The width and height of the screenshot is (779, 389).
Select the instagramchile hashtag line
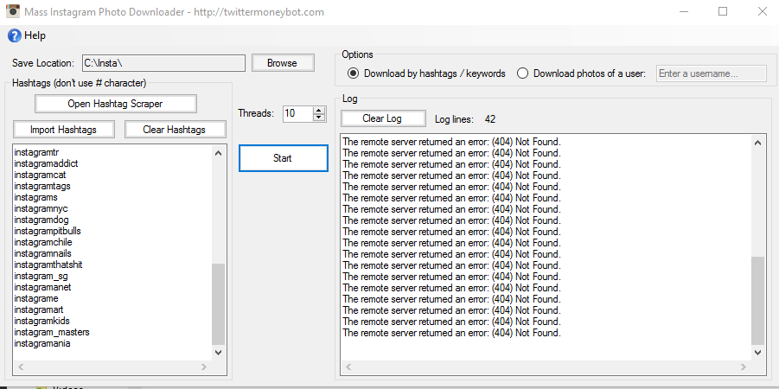(x=43, y=242)
